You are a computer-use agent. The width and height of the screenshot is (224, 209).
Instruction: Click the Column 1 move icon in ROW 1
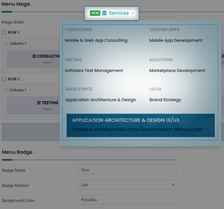pos(7,44)
